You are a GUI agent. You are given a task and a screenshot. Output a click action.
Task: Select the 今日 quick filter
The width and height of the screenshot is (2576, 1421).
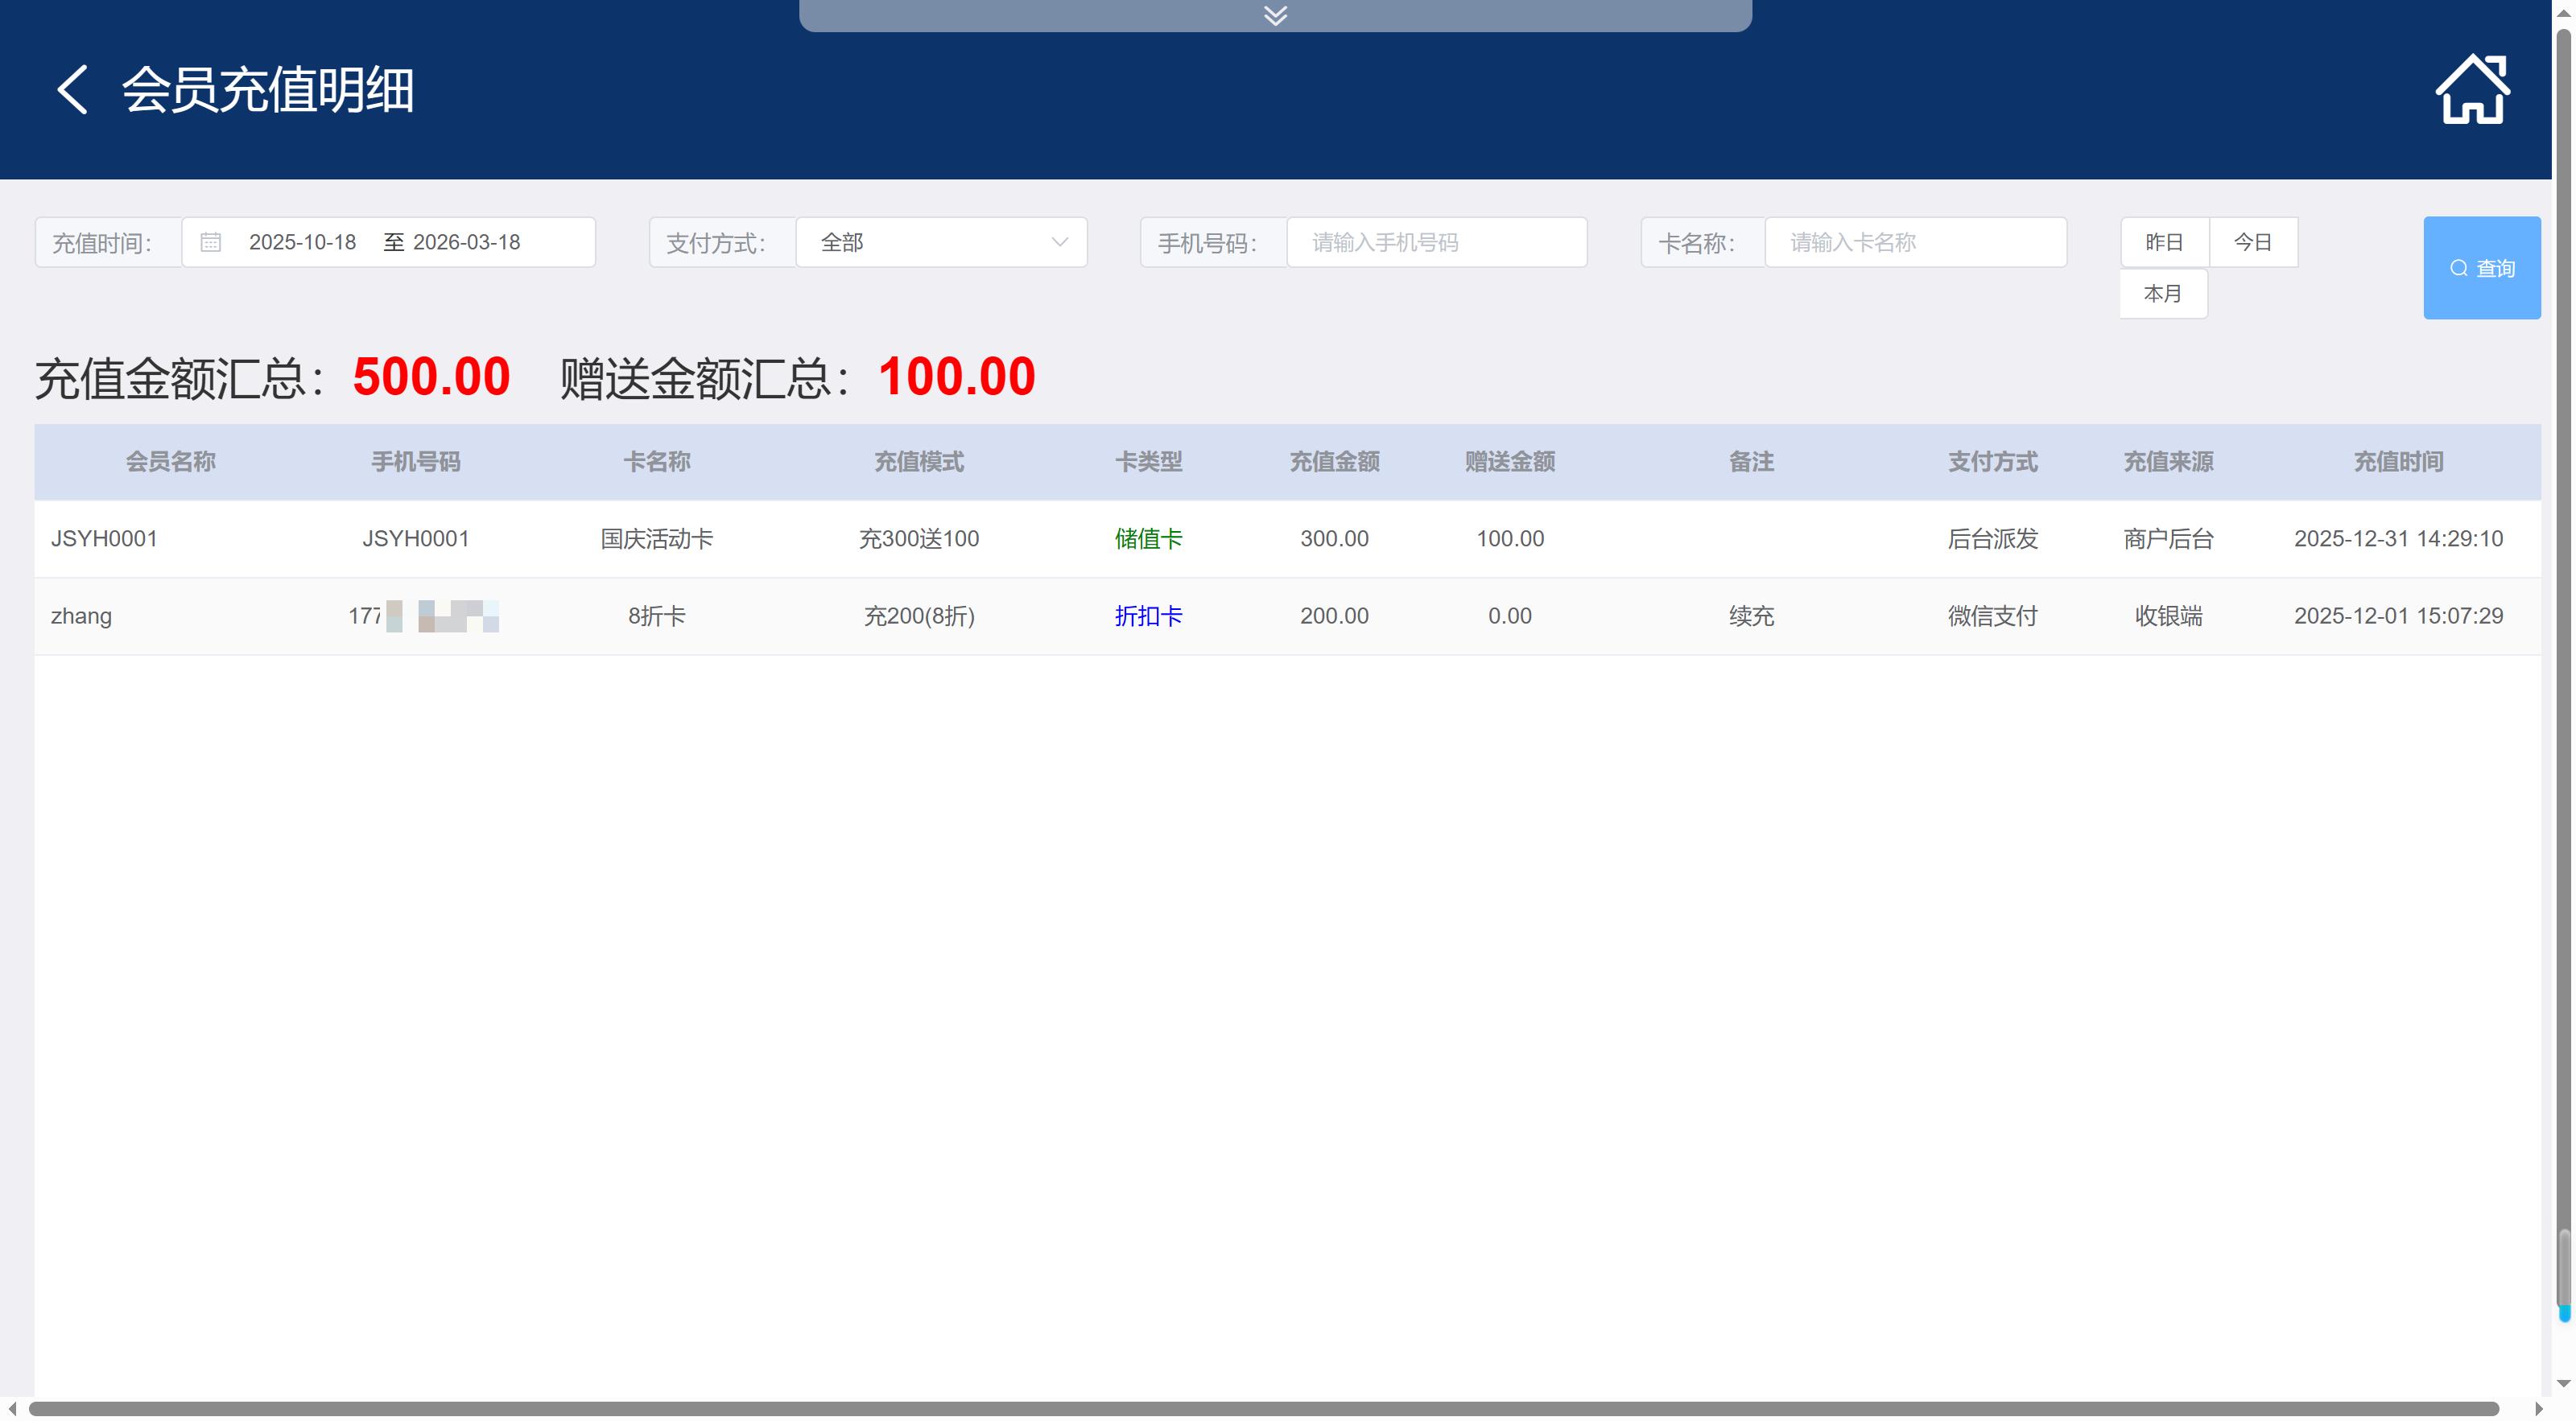coord(2252,242)
